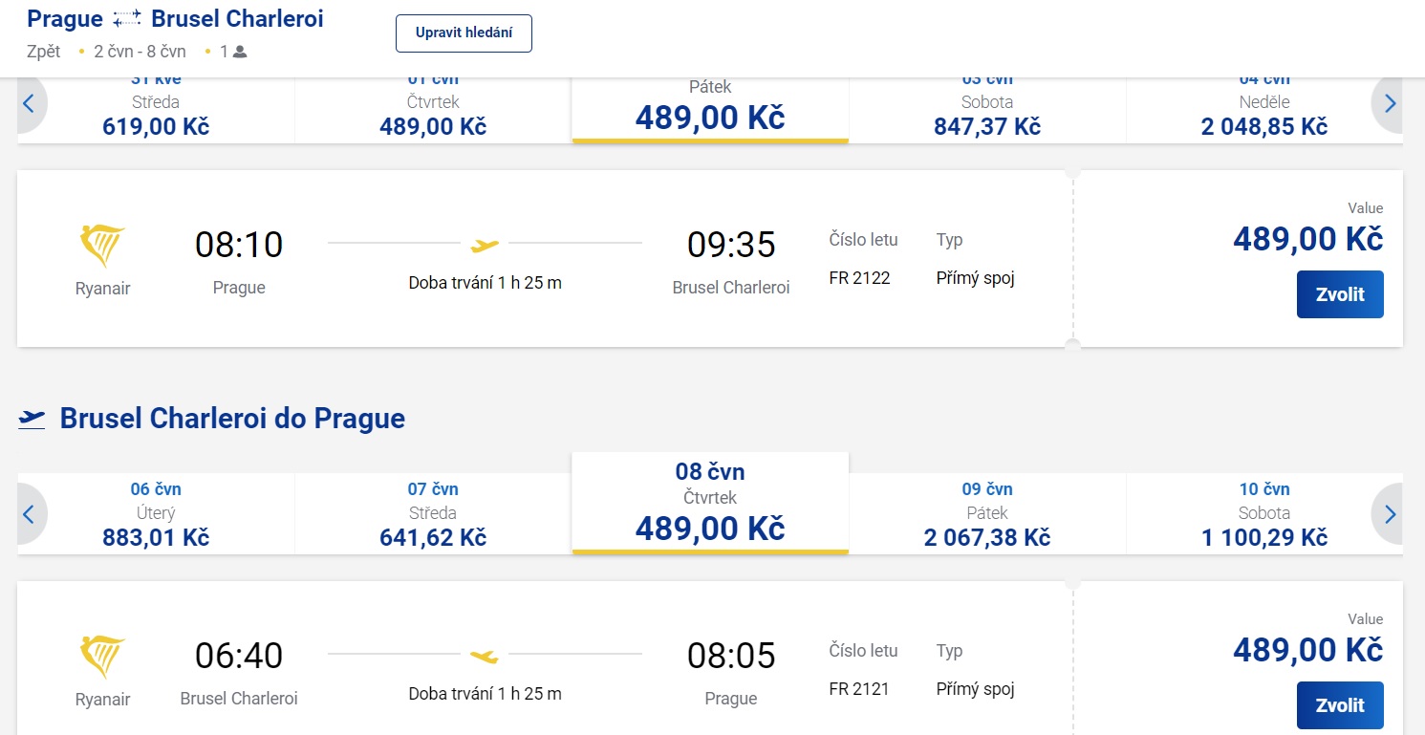The height and width of the screenshot is (735, 1425).
Task: Click the Upravit hledání button
Action: pyautogui.click(x=464, y=33)
